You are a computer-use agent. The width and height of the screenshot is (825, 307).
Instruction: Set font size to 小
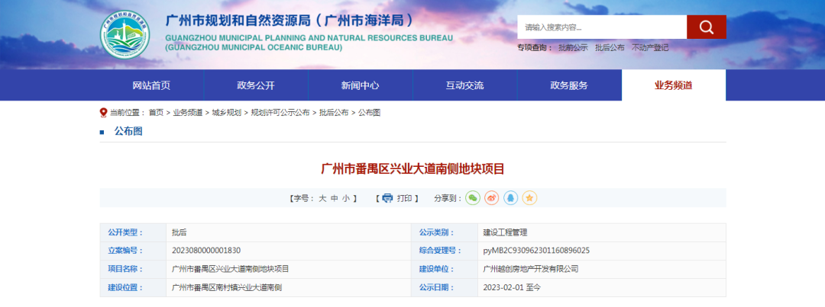pos(346,198)
